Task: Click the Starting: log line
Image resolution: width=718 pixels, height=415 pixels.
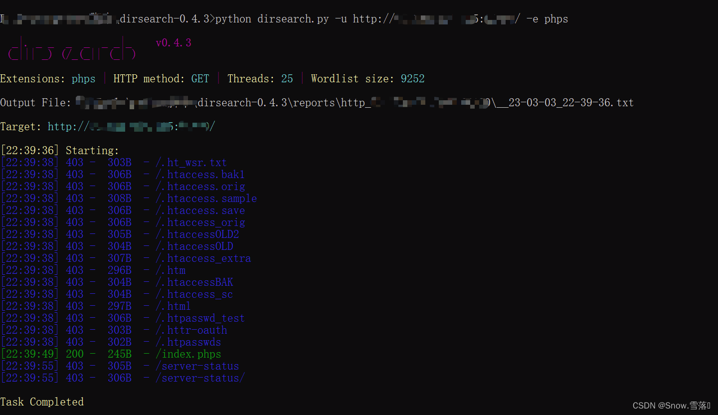Action: point(93,151)
